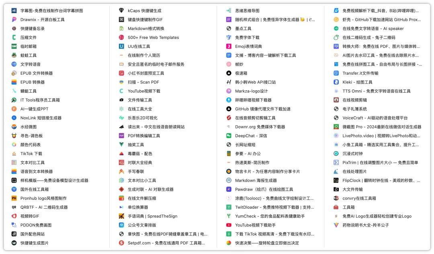Click the 思绪思维导图 icon

(x=229, y=10)
